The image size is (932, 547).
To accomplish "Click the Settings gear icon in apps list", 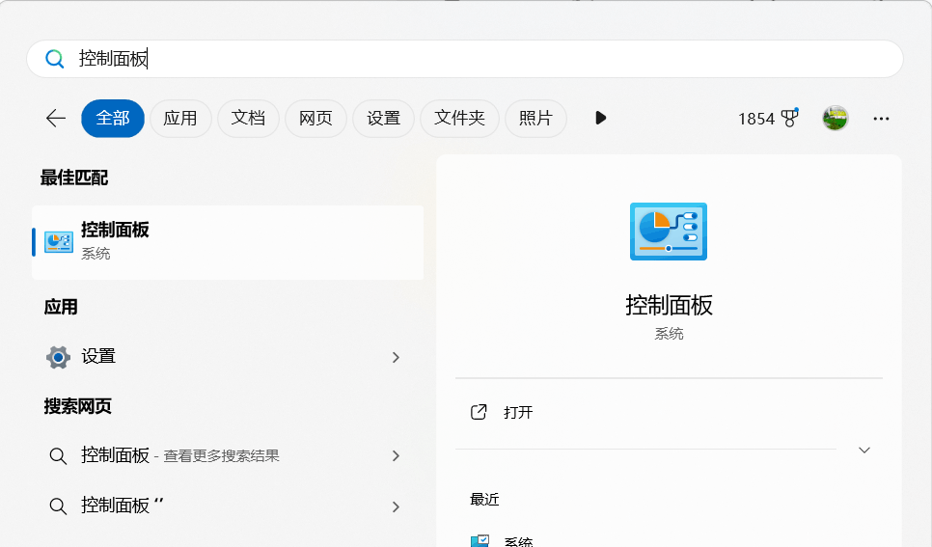I will [58, 357].
